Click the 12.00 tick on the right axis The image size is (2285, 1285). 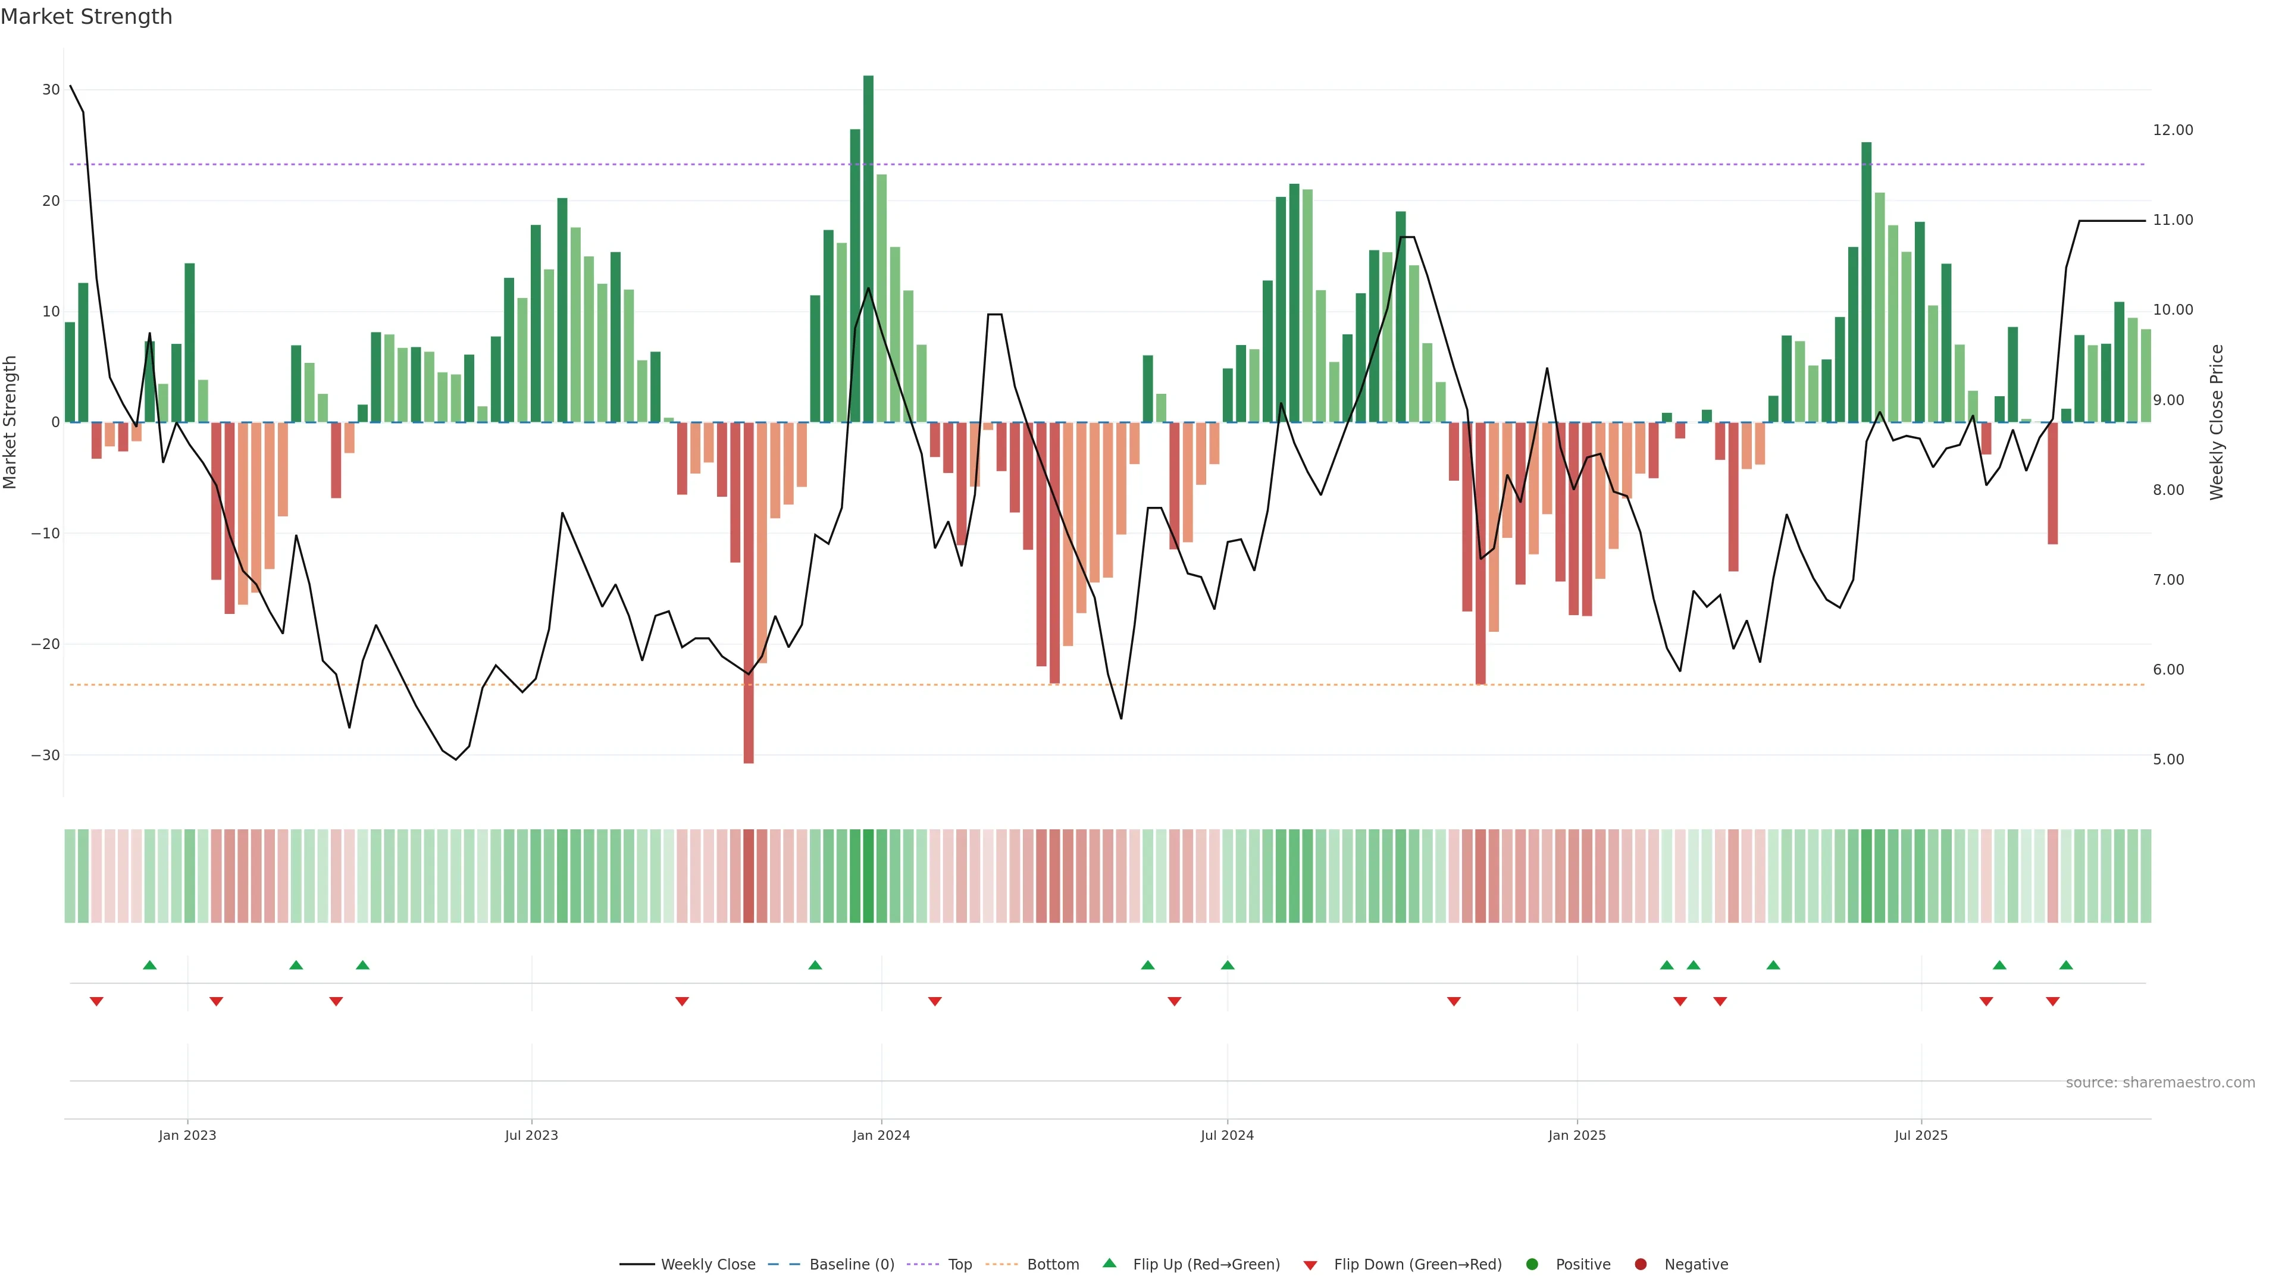click(x=2173, y=130)
